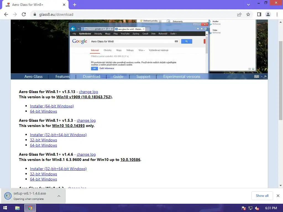Share this page using the share icon
Image resolution: width=283 pixels, height=212 pixels.
tap(239, 14)
